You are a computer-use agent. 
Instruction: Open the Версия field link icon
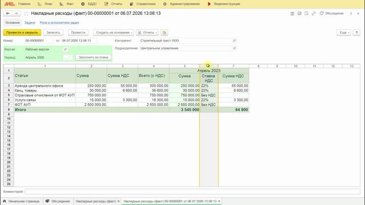coord(66,50)
